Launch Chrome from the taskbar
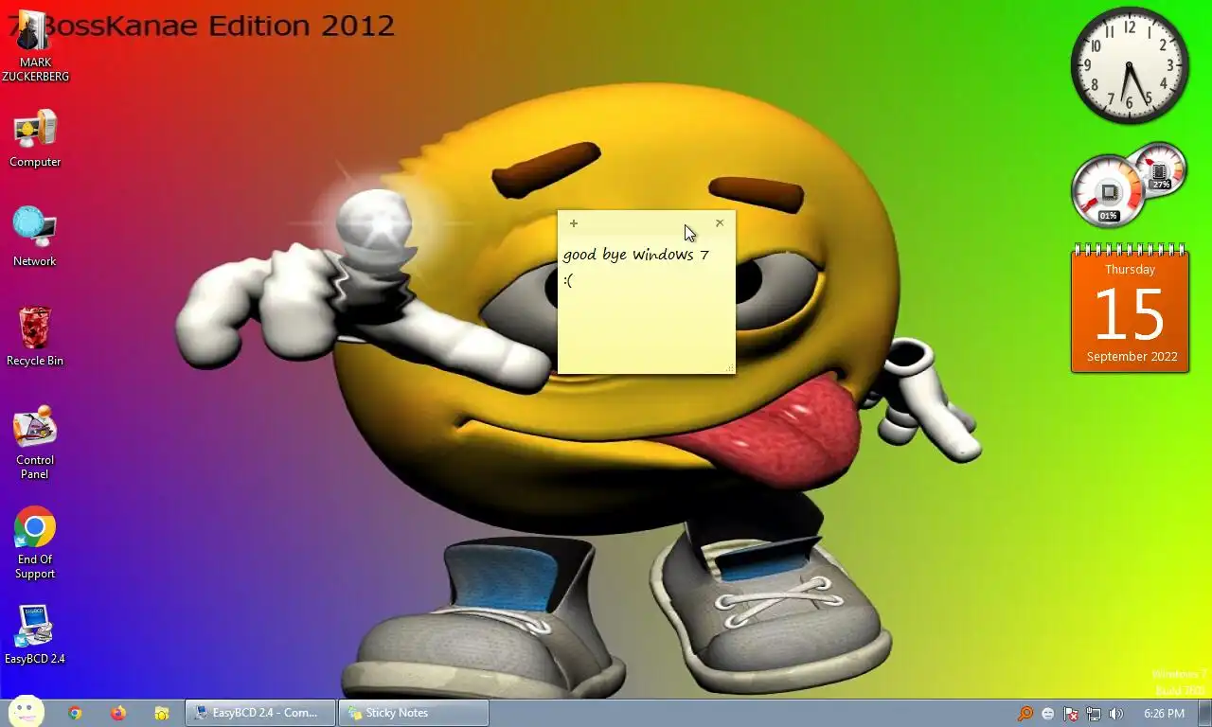 coord(75,714)
